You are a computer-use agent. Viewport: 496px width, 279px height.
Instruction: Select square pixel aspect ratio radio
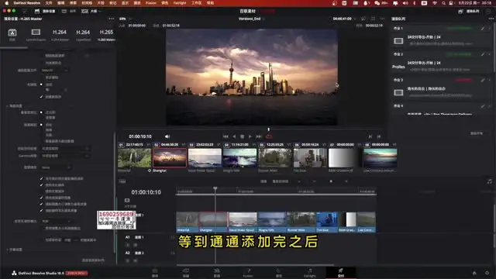click(x=41, y=112)
